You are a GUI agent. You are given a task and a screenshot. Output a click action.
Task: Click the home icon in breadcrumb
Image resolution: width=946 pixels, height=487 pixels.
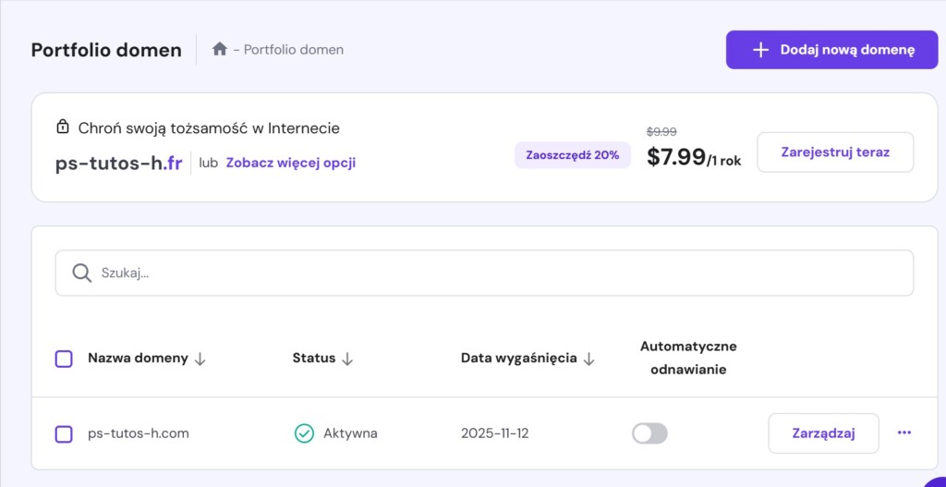point(220,49)
